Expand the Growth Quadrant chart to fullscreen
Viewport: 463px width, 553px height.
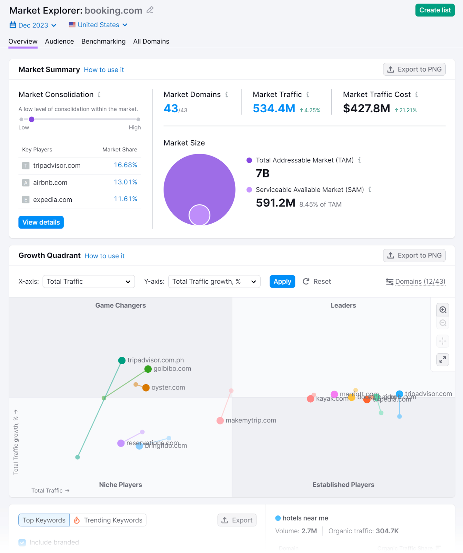coord(443,360)
